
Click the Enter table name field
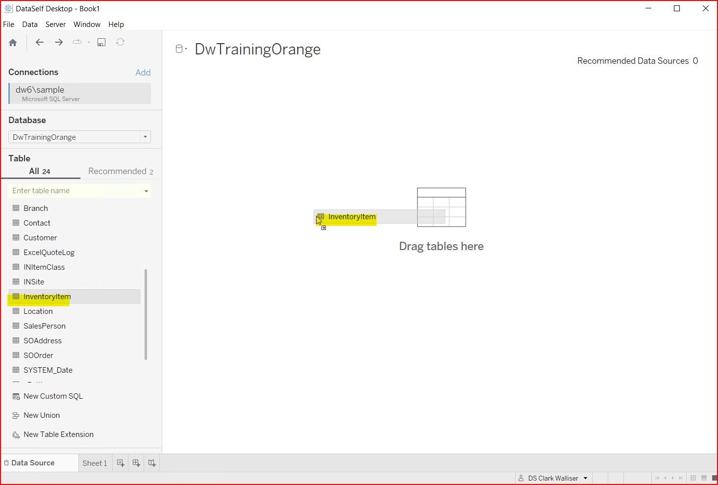pyautogui.click(x=74, y=191)
